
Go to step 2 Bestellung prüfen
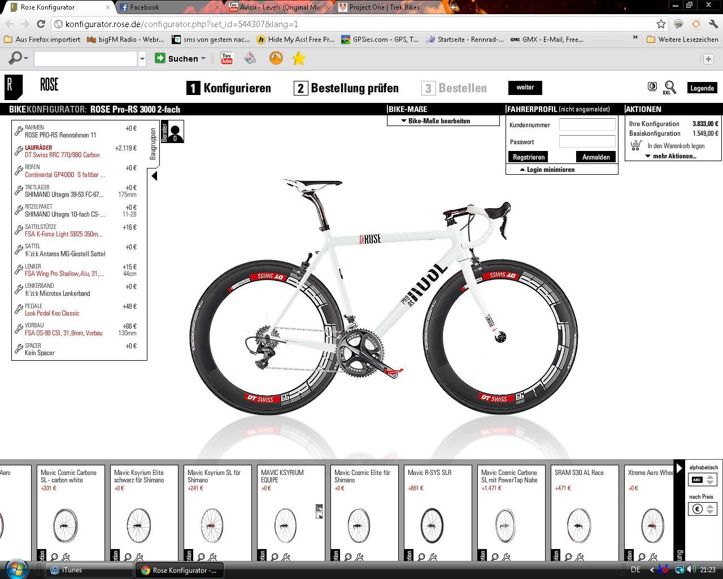click(x=346, y=88)
